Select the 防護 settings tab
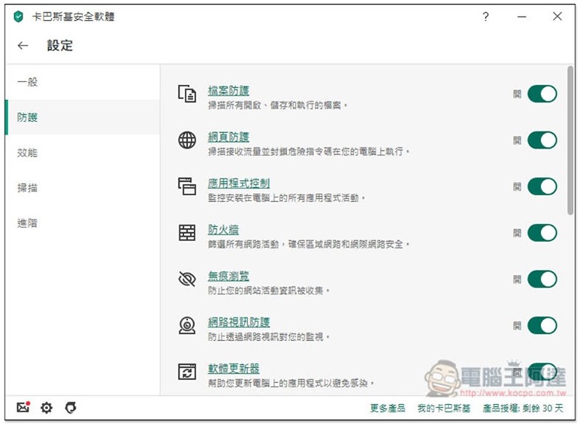 click(x=83, y=117)
